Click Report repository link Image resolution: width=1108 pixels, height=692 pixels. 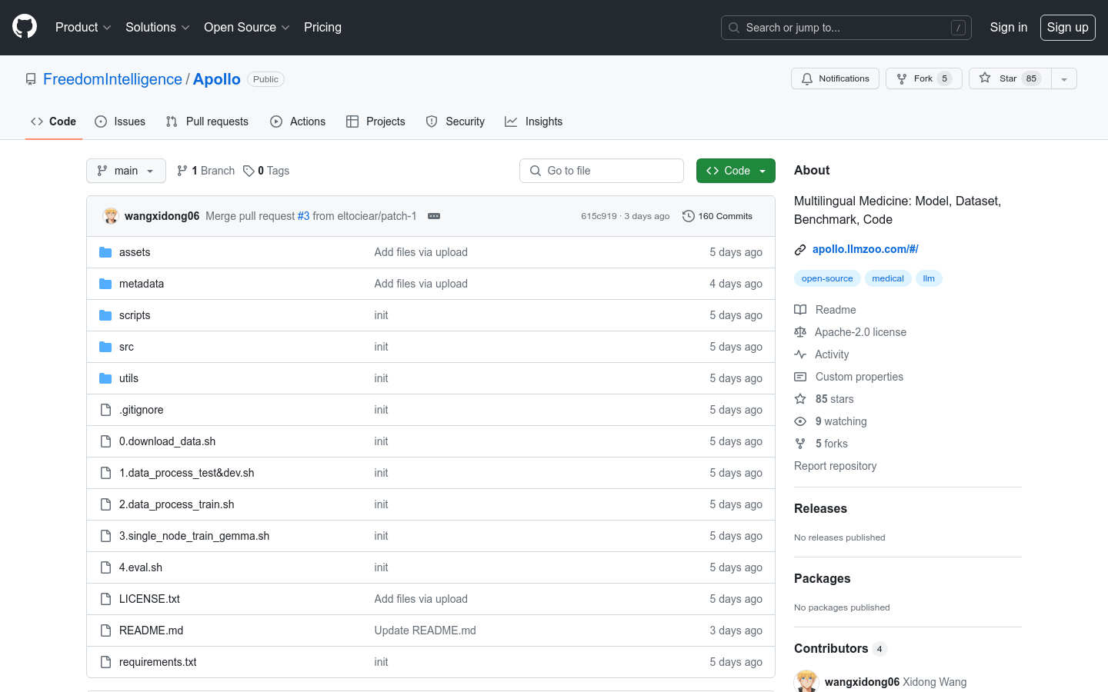835,466
